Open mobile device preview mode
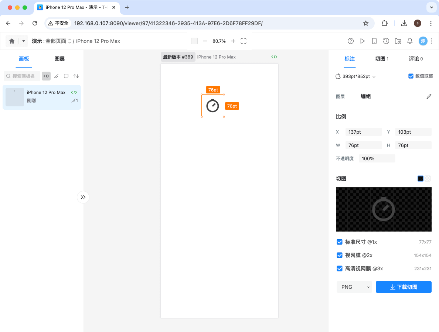The width and height of the screenshot is (439, 332). 374,41
